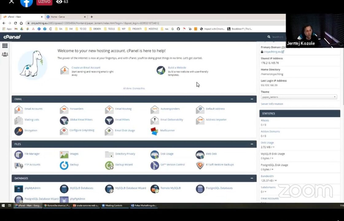Open the phpPgAdmin icon
Screen dimensions: 344x221
pyautogui.click(x=64, y=199)
